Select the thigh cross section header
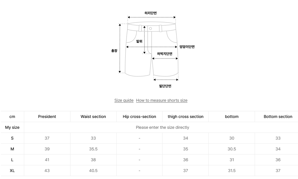 185,117
